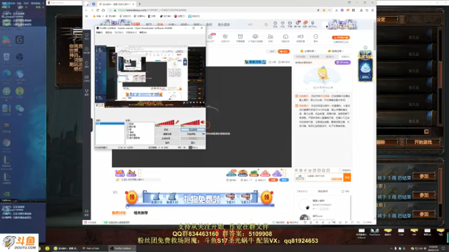Expand the 分类 dropdown in Douyu nav
This screenshot has height=252, width=449.
point(172,25)
